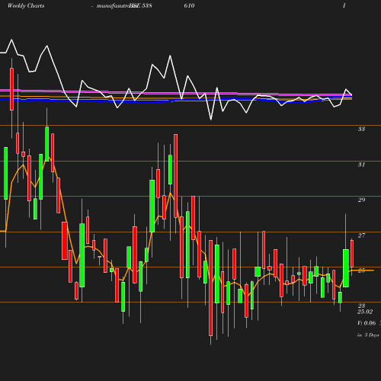Click the volume readout "V: 0.06"

pyautogui.click(x=367, y=323)
